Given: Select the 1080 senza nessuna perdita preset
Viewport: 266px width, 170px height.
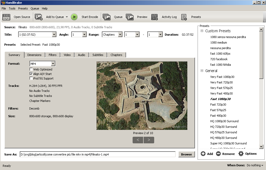Looking at the screenshot, I should tap(228, 37).
